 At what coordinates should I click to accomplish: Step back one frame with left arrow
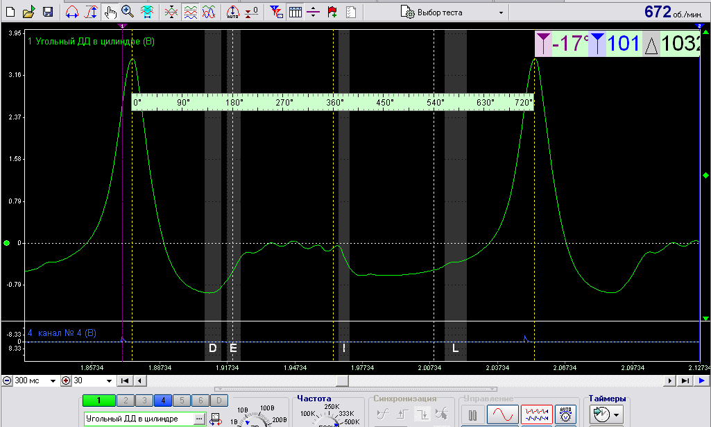139,380
